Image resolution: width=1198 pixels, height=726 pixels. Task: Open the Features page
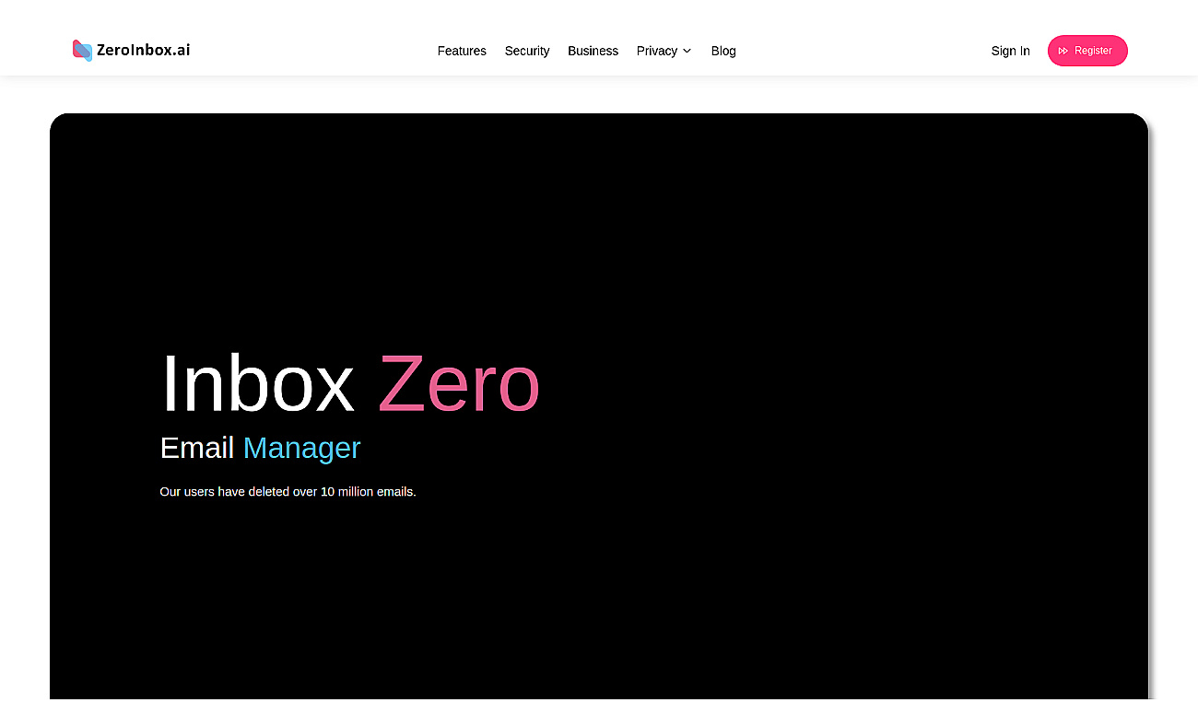[462, 51]
